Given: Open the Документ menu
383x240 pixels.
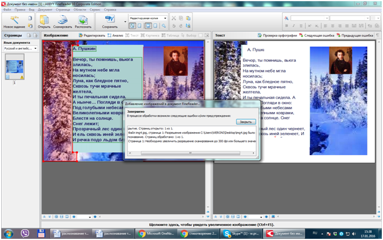Looking at the screenshot, I should click(45, 9).
